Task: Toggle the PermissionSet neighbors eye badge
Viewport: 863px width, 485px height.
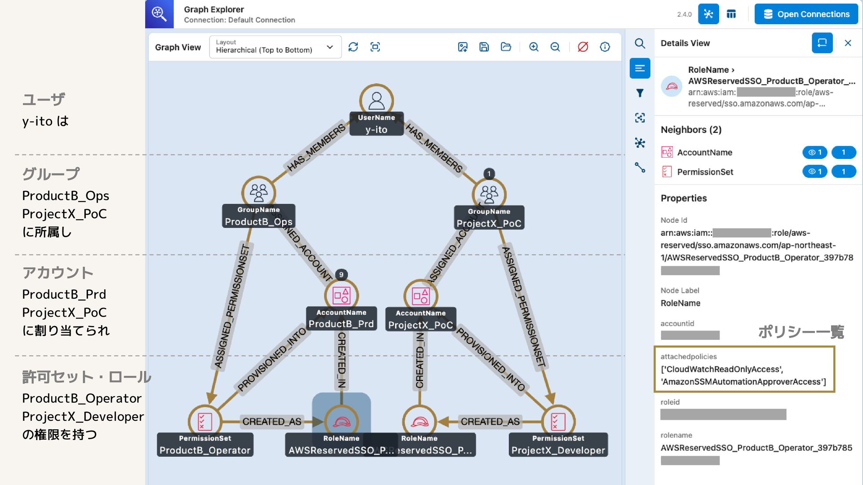Action: (814, 172)
